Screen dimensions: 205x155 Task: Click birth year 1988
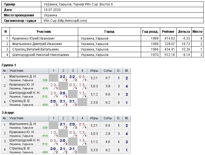(155, 44)
